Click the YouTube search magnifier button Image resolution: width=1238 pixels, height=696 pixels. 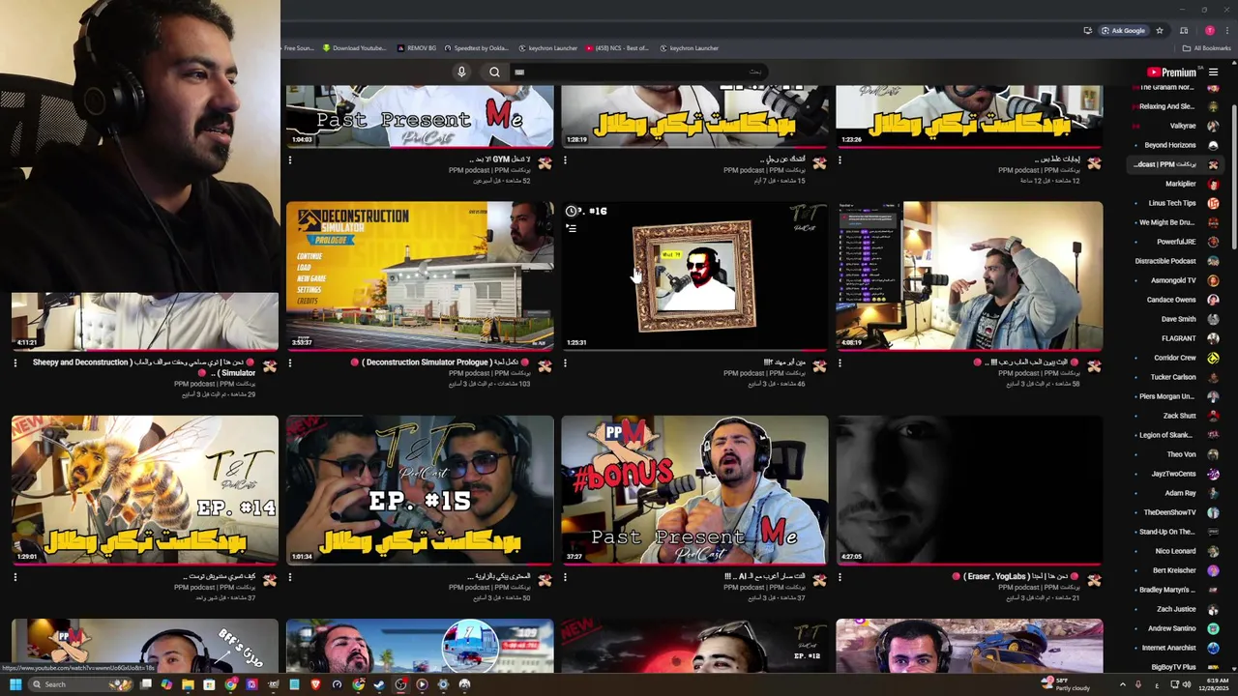[494, 72]
